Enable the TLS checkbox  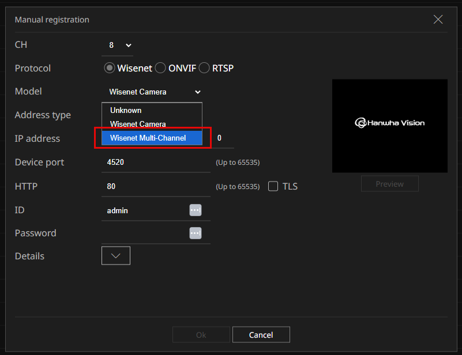click(x=273, y=186)
